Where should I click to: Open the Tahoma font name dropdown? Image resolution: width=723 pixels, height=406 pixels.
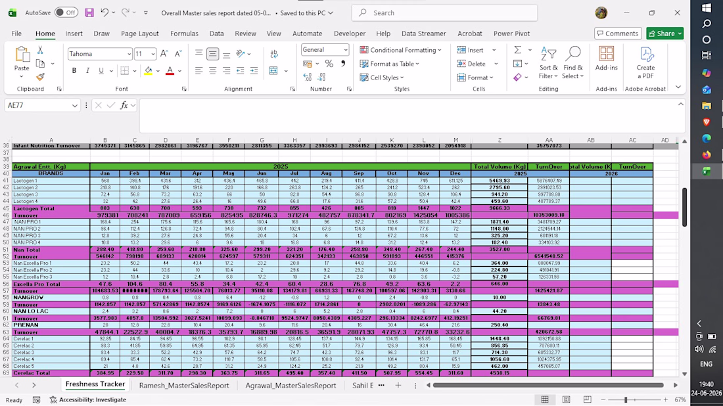pyautogui.click(x=129, y=54)
